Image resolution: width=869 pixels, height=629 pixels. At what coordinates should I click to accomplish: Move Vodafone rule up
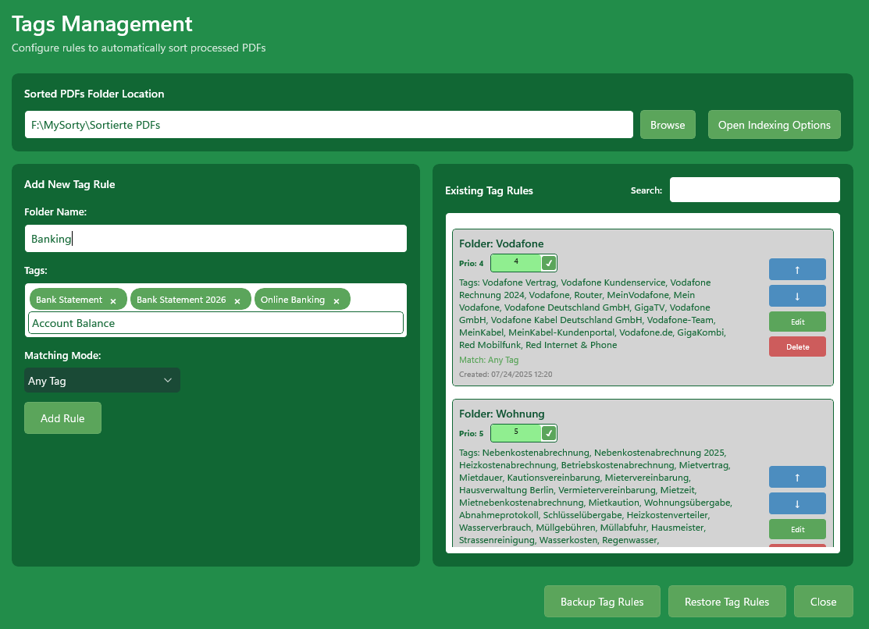coord(797,269)
